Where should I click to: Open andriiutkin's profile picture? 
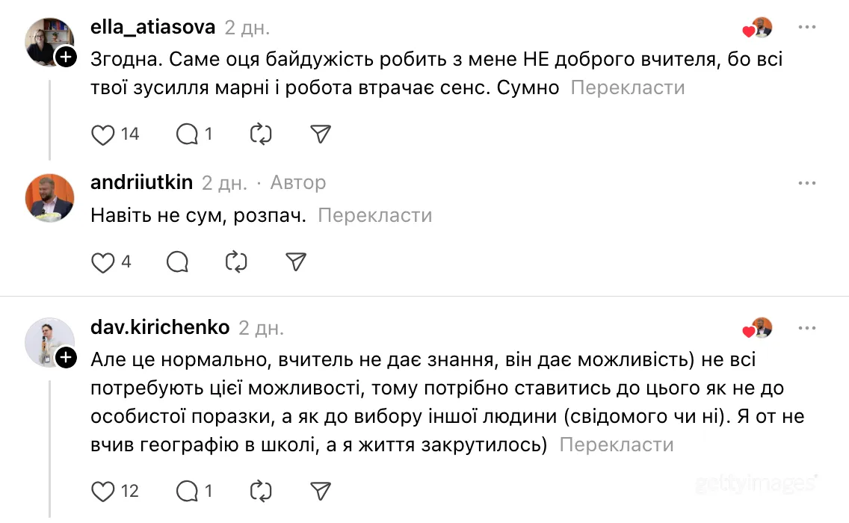click(x=49, y=197)
